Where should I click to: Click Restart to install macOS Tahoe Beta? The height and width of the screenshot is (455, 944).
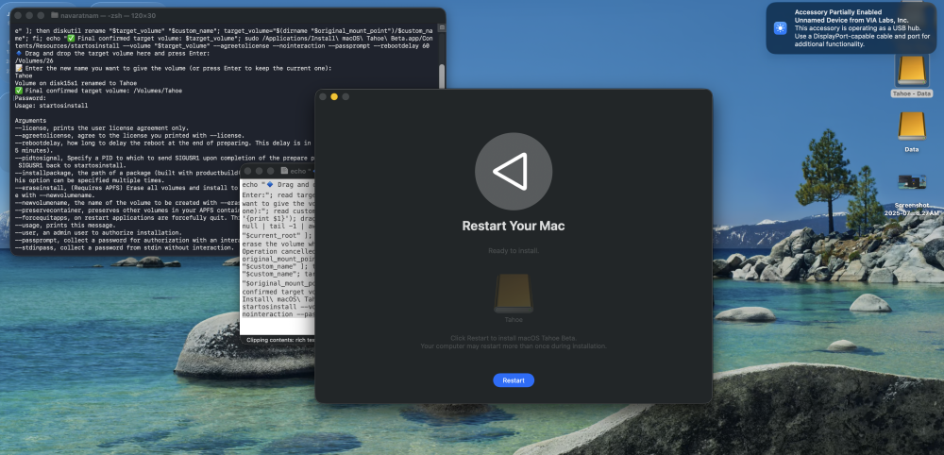tap(514, 380)
